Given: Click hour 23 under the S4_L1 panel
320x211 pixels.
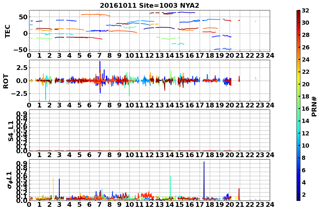Looking at the screenshot, I should coord(260,155).
